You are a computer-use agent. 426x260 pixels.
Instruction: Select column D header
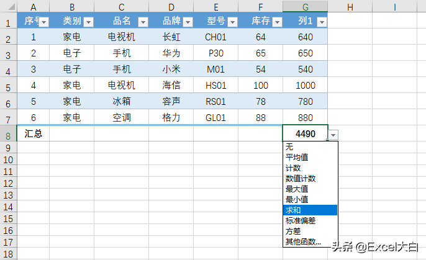point(171,6)
